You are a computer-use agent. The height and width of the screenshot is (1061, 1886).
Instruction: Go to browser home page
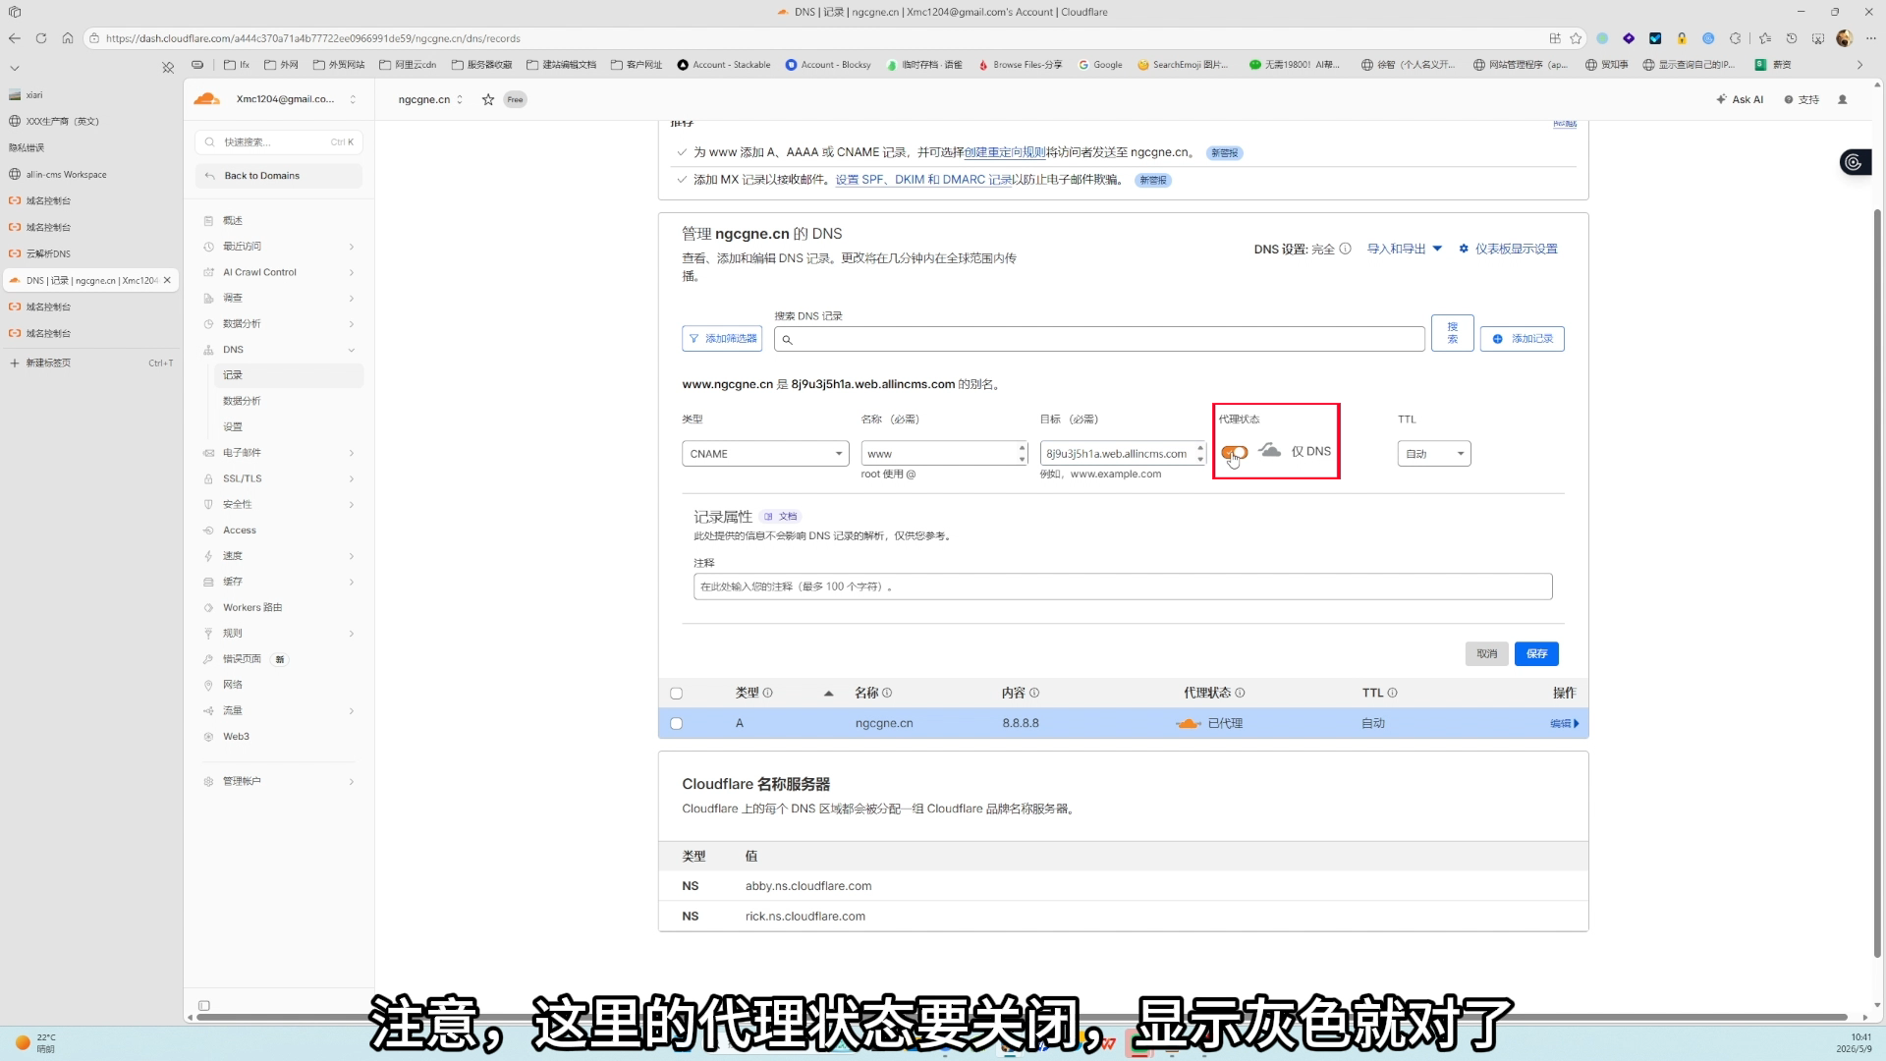tap(68, 38)
